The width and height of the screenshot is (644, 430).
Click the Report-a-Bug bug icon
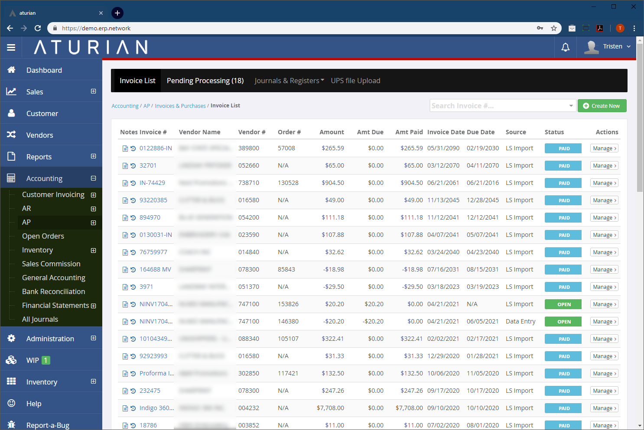click(11, 425)
